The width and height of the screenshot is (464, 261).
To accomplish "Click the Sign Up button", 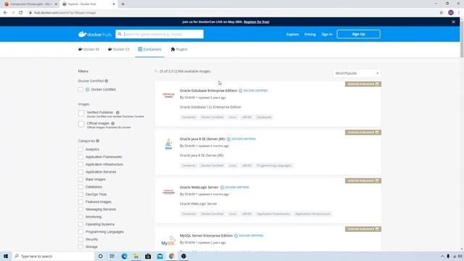I will (358, 34).
